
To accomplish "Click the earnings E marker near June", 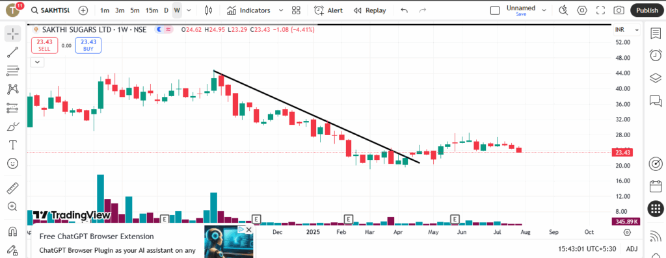I will point(455,219).
